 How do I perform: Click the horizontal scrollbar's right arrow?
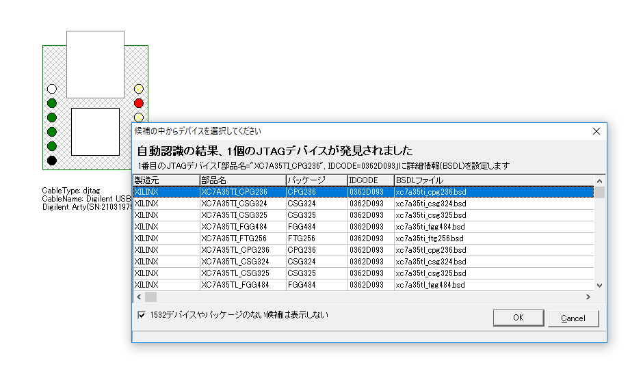click(588, 297)
